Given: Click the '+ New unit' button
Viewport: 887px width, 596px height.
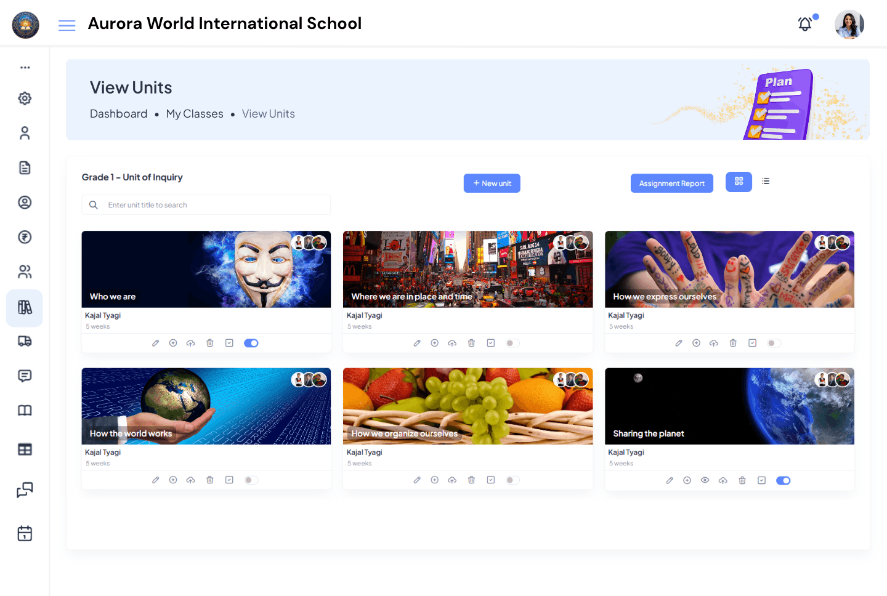Looking at the screenshot, I should pos(492,183).
